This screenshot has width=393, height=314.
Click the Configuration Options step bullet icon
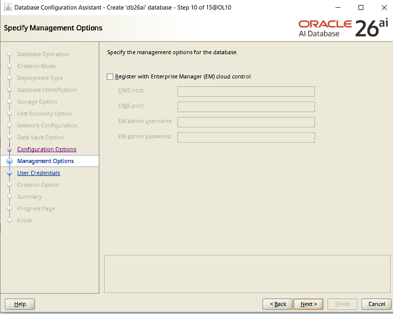(x=9, y=149)
